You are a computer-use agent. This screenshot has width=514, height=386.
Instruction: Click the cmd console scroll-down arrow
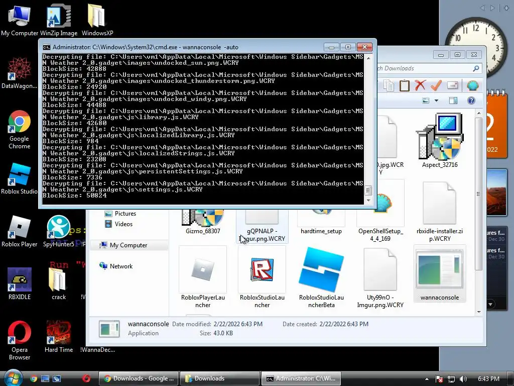click(x=368, y=200)
